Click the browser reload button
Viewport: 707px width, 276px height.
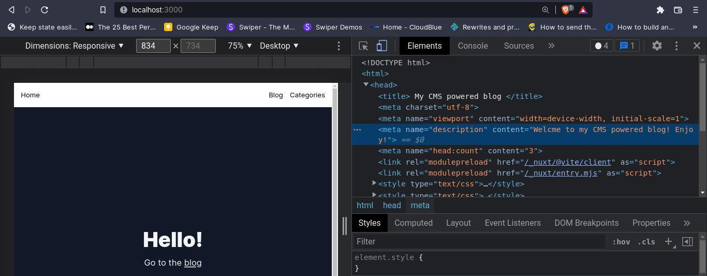(x=45, y=10)
